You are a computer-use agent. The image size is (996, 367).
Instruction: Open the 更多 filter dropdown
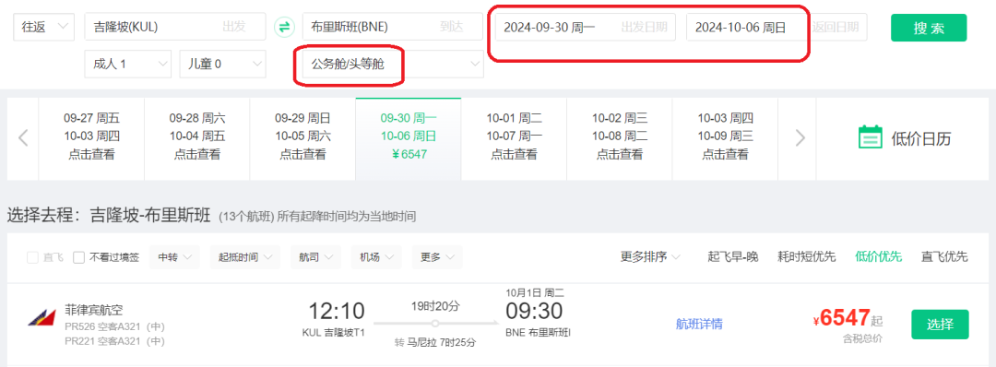pos(437,257)
